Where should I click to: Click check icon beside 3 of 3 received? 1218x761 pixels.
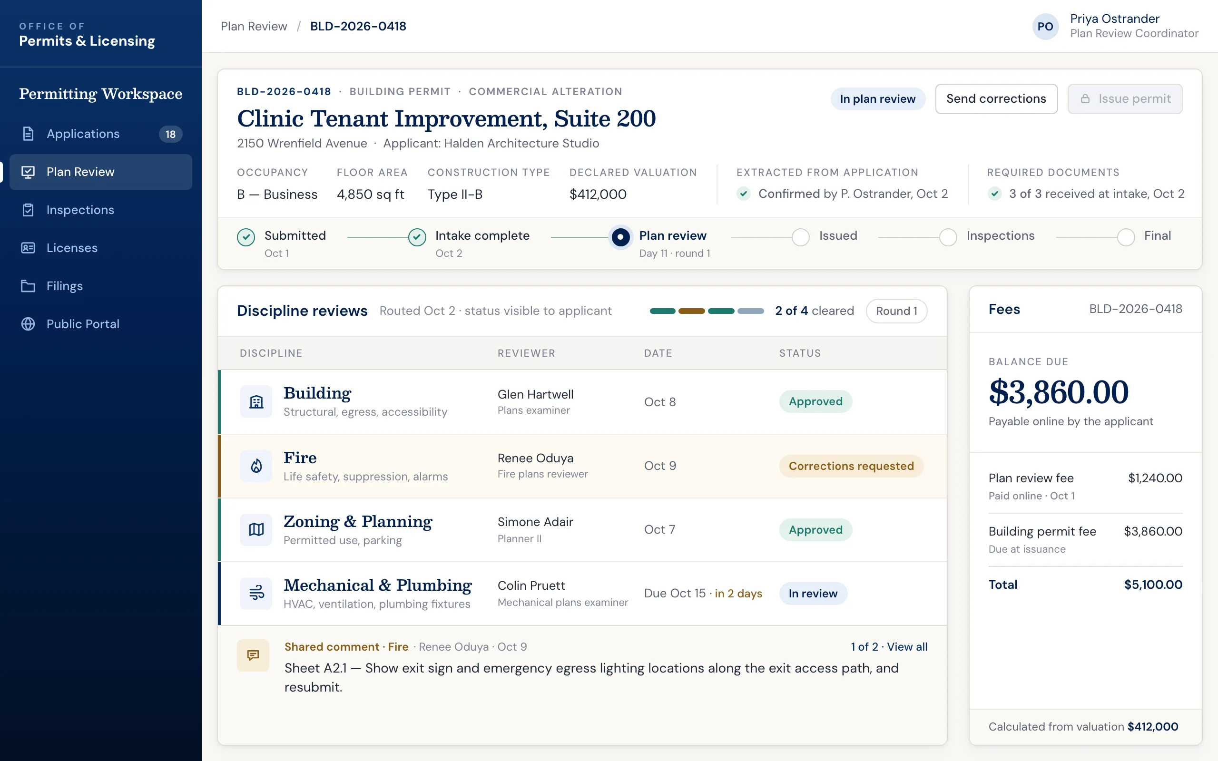(994, 194)
